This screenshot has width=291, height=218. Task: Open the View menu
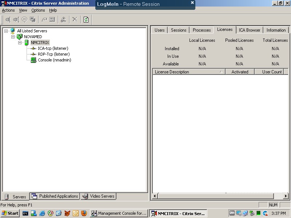23,11
